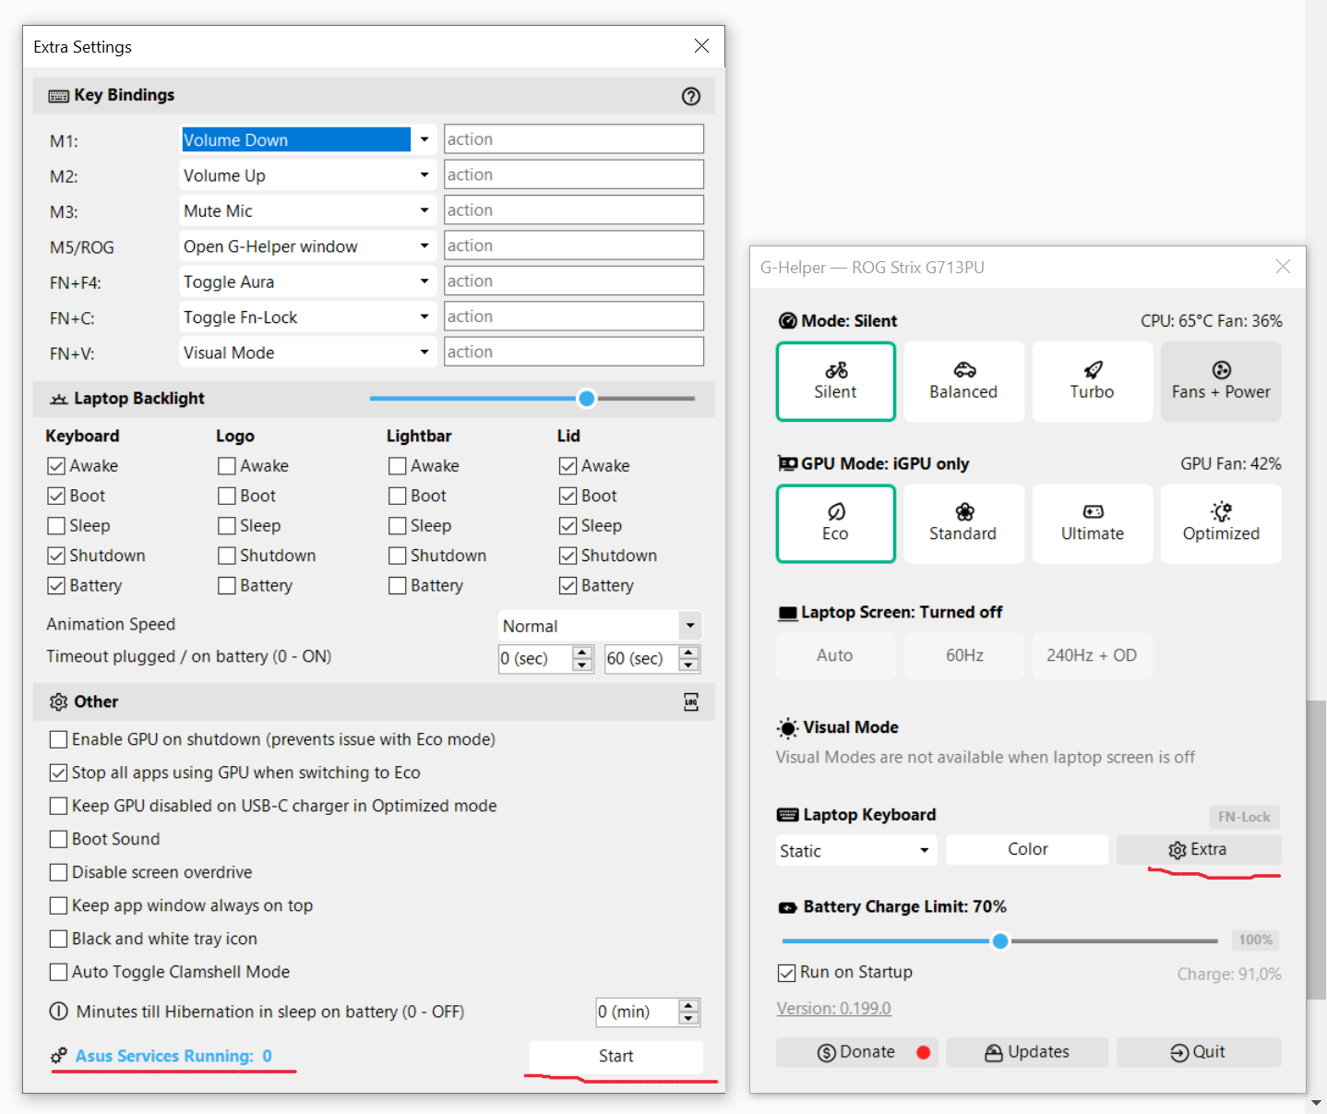
Task: Open the M1 key binding dropdown
Action: point(424,140)
